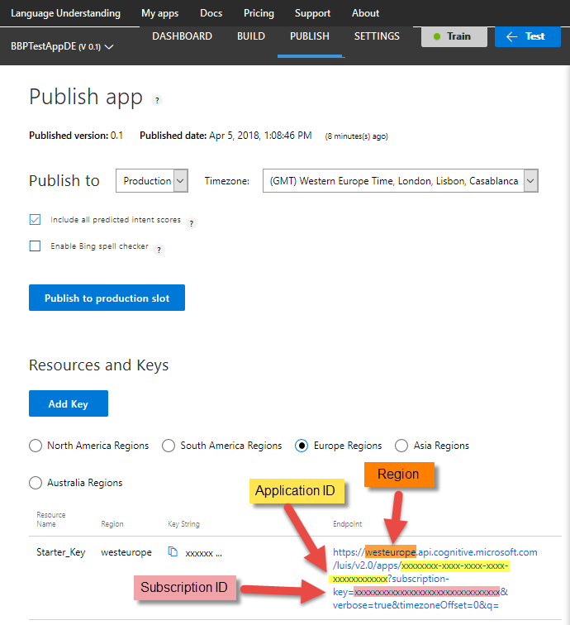Click help icon next to Bing spell checker
The image size is (570, 625).
click(159, 249)
